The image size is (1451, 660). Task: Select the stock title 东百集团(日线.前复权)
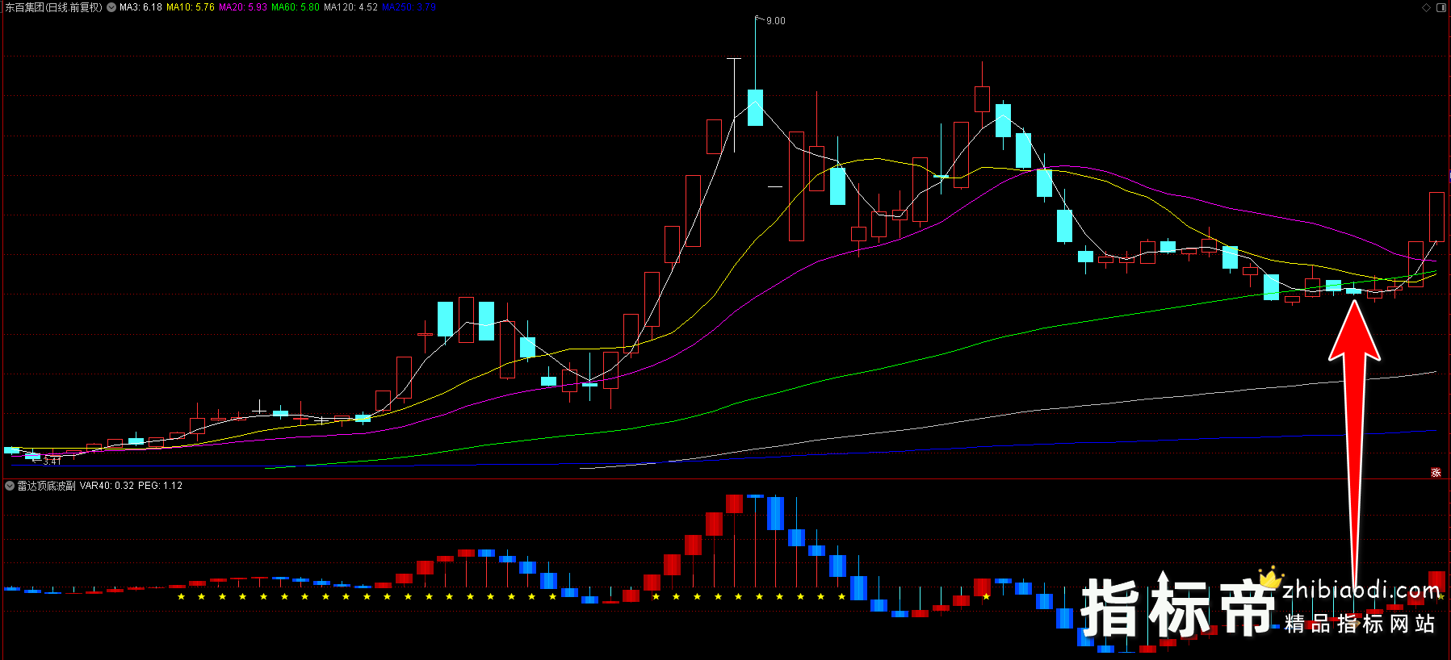[x=53, y=7]
